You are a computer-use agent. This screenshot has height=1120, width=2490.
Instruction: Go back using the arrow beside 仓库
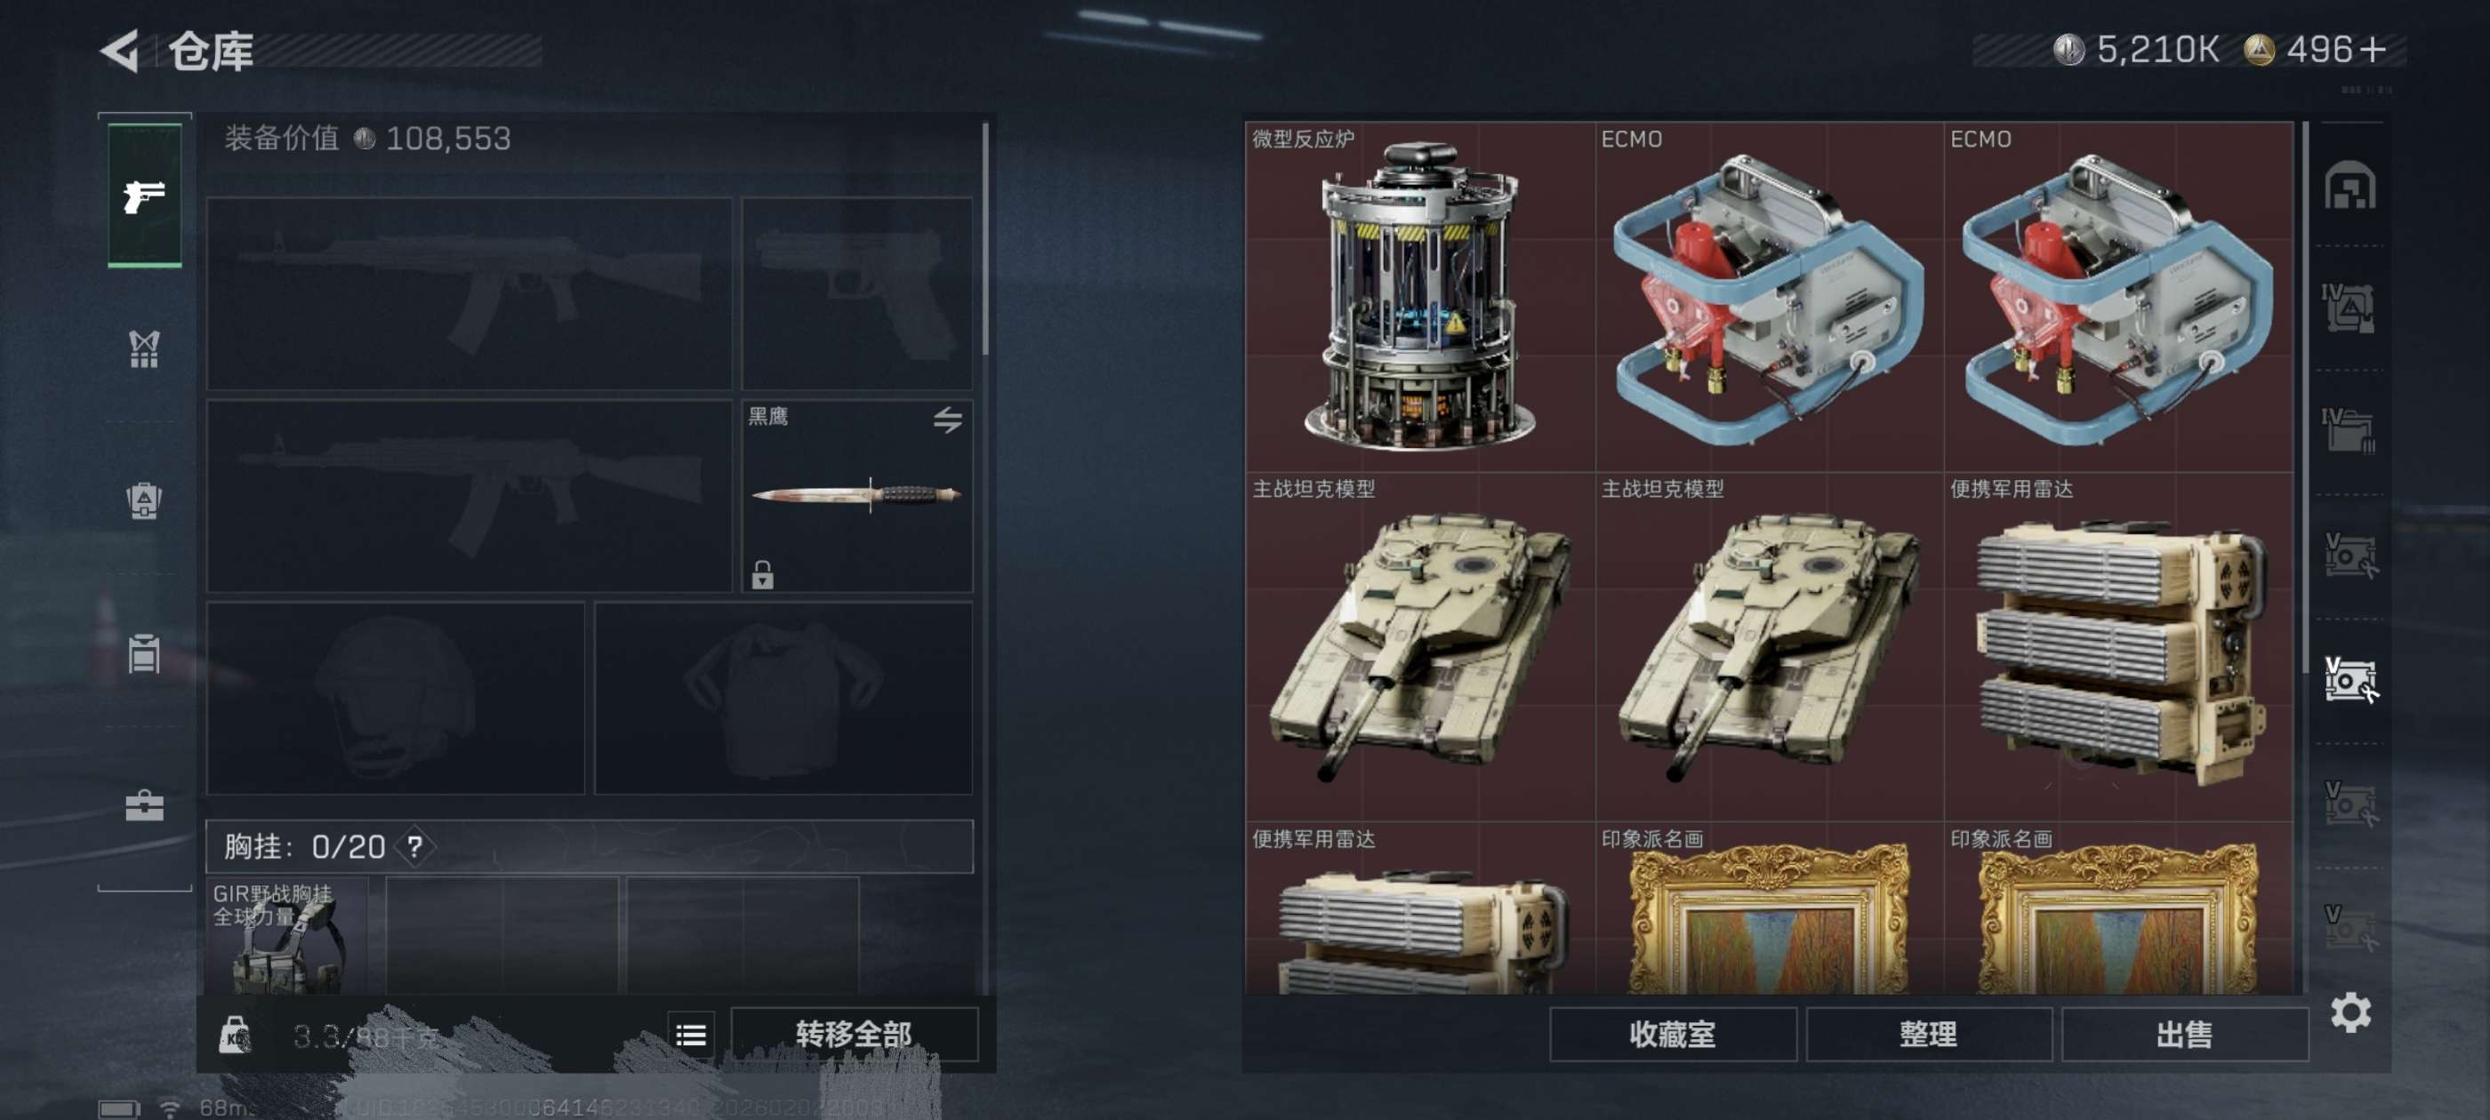coord(120,51)
